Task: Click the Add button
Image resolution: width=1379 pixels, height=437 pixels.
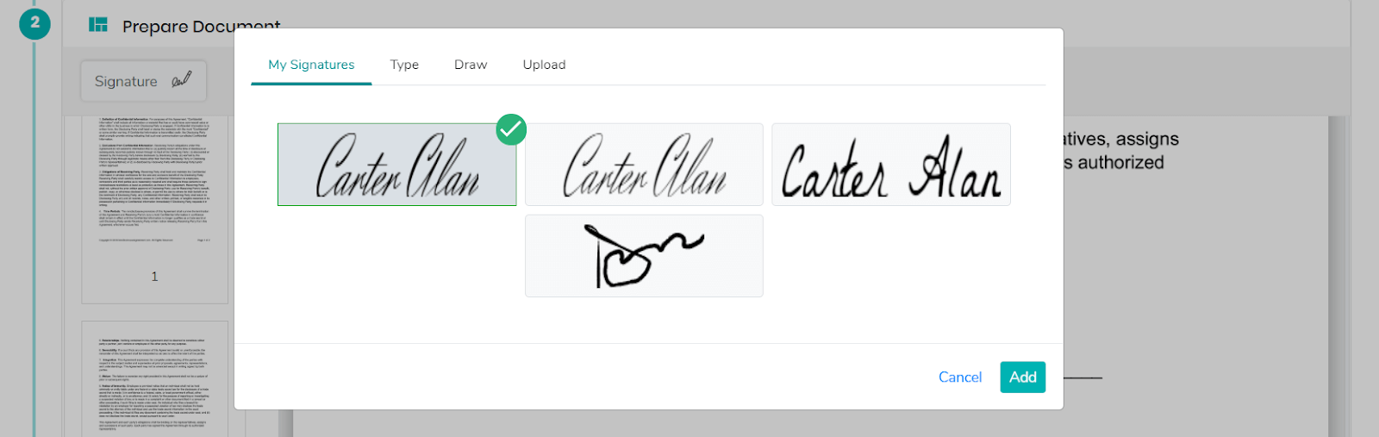Action: coord(1023,377)
